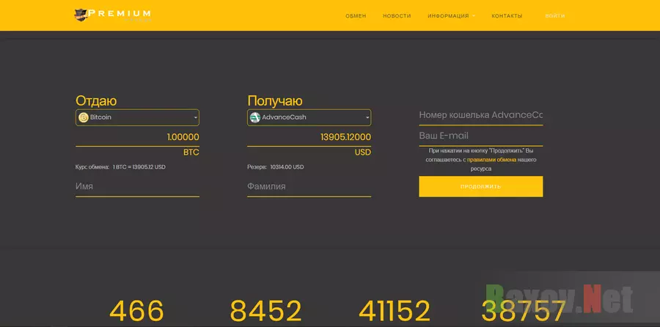The height and width of the screenshot is (327, 660).
Task: Click the Войти login link
Action: [555, 16]
